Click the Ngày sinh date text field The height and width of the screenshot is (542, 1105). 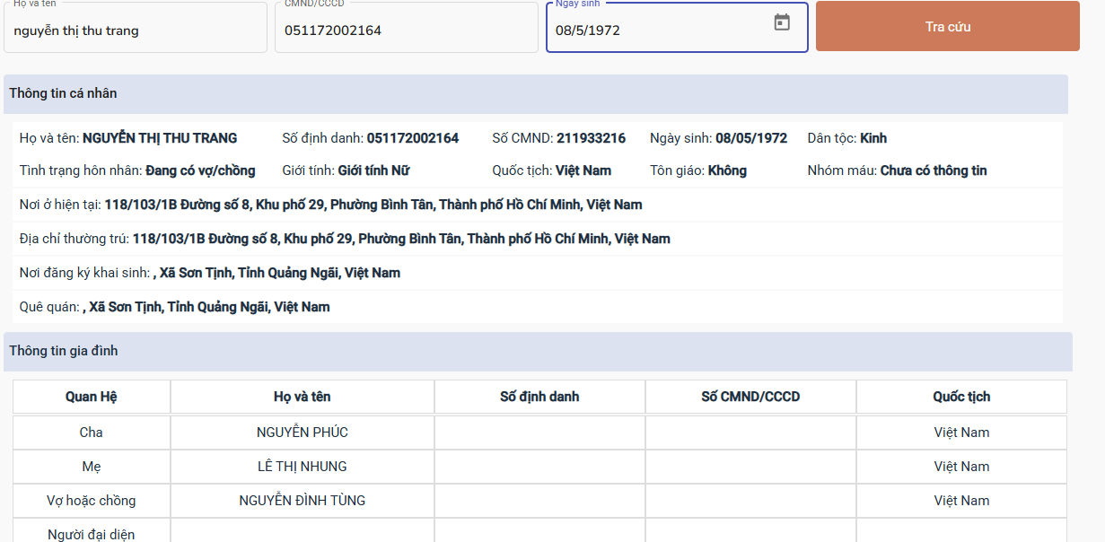tap(655, 31)
